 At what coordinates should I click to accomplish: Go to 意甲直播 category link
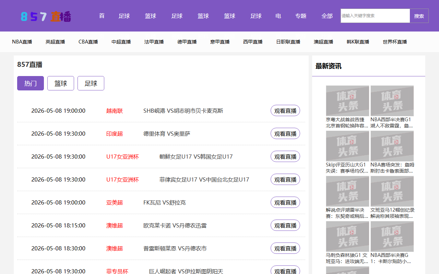pyautogui.click(x=220, y=42)
